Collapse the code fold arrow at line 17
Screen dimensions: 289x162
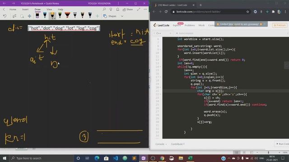coord(160,77)
